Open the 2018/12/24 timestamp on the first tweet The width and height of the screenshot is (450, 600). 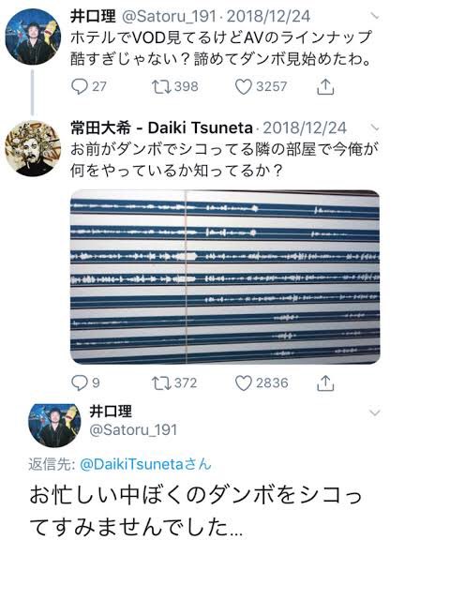pyautogui.click(x=268, y=16)
